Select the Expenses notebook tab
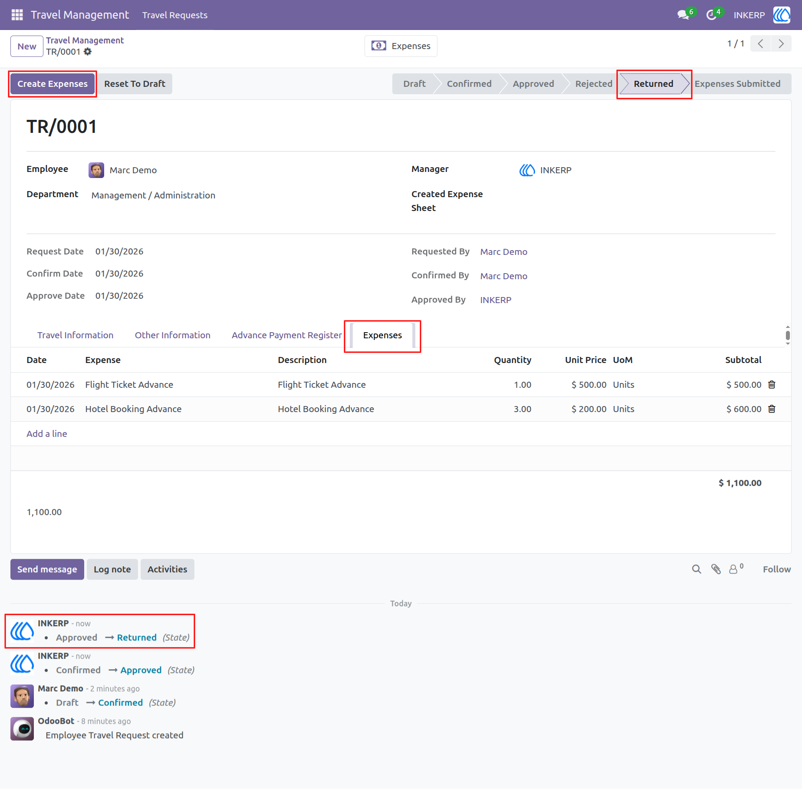Viewport: 802px width, 789px height. click(x=382, y=335)
